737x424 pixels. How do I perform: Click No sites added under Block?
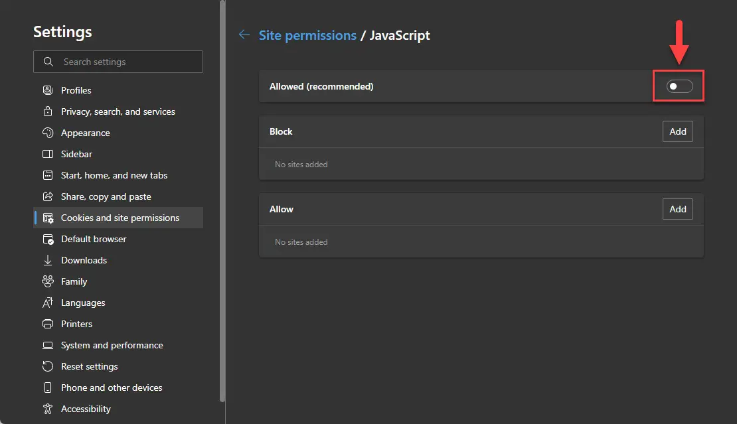(301, 165)
